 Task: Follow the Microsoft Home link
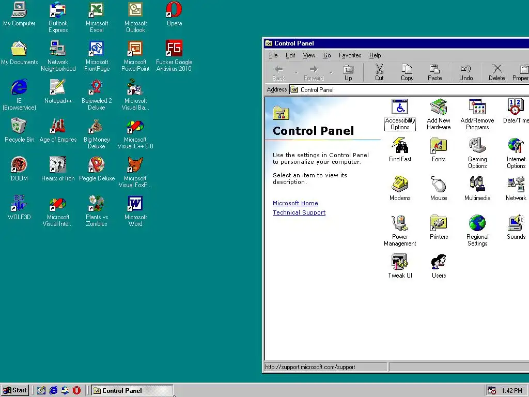coord(295,203)
